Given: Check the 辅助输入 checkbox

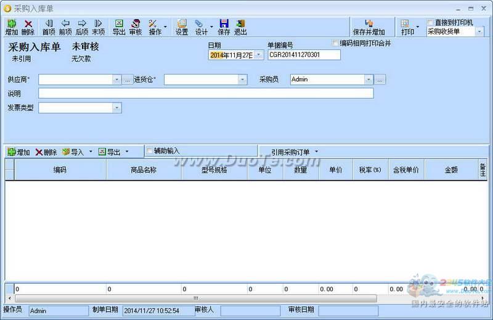Looking at the screenshot, I should (150, 150).
